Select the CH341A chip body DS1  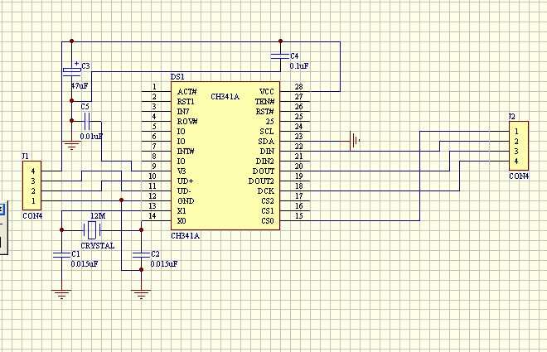coord(225,156)
